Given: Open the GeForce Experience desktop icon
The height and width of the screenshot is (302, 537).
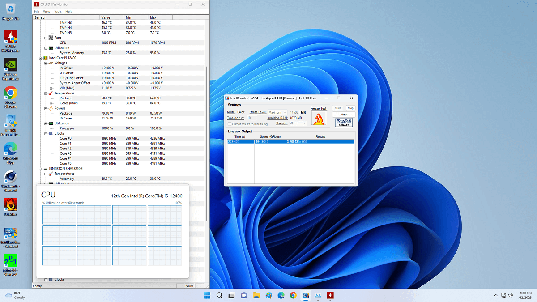Looking at the screenshot, I should (x=10, y=69).
